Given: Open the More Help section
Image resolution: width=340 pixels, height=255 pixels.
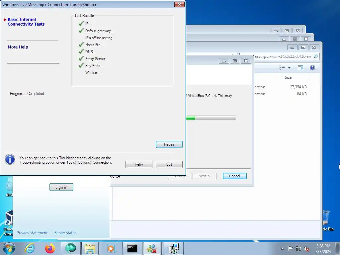Looking at the screenshot, I should (18, 47).
